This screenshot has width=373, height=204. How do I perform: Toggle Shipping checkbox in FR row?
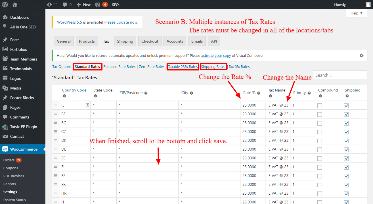[346, 185]
